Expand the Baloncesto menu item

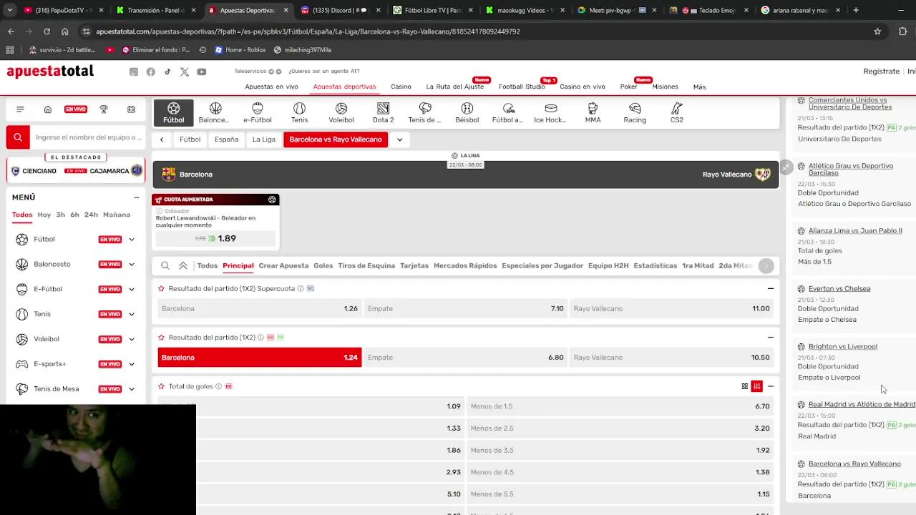click(x=132, y=265)
